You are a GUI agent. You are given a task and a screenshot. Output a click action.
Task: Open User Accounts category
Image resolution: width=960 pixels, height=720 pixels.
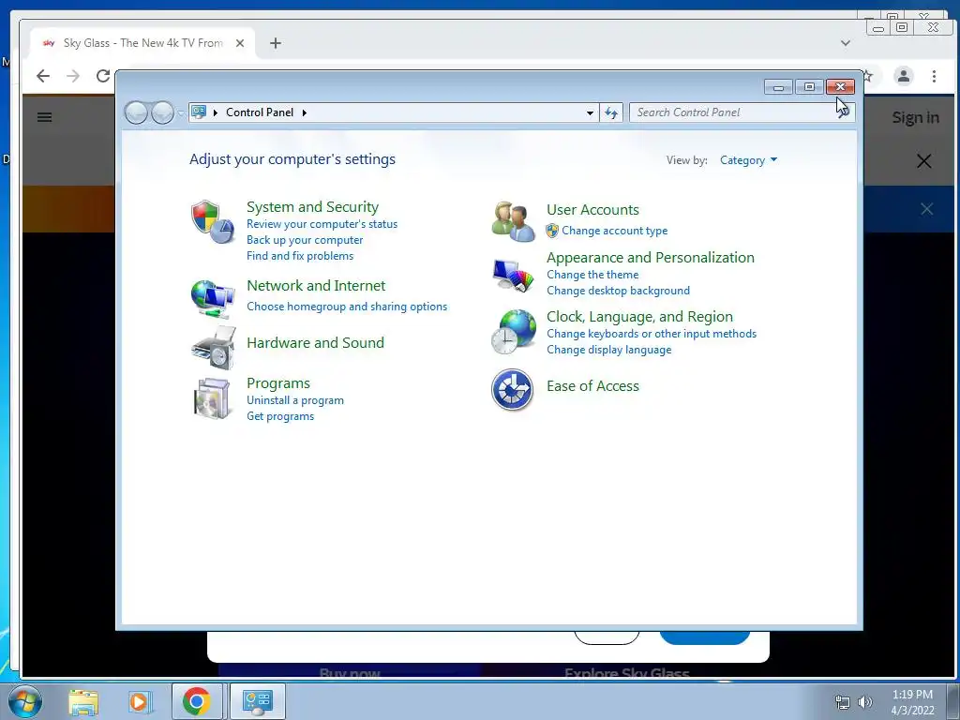592,210
